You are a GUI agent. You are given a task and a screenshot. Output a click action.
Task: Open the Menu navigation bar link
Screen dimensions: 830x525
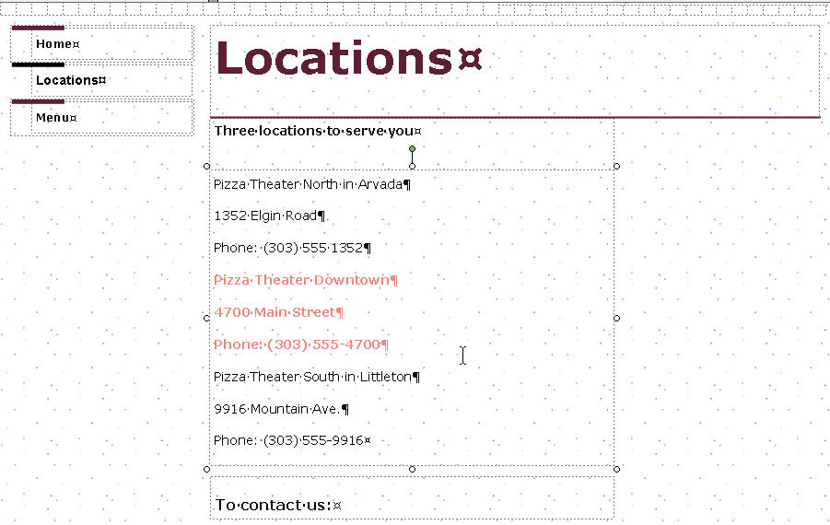[55, 118]
